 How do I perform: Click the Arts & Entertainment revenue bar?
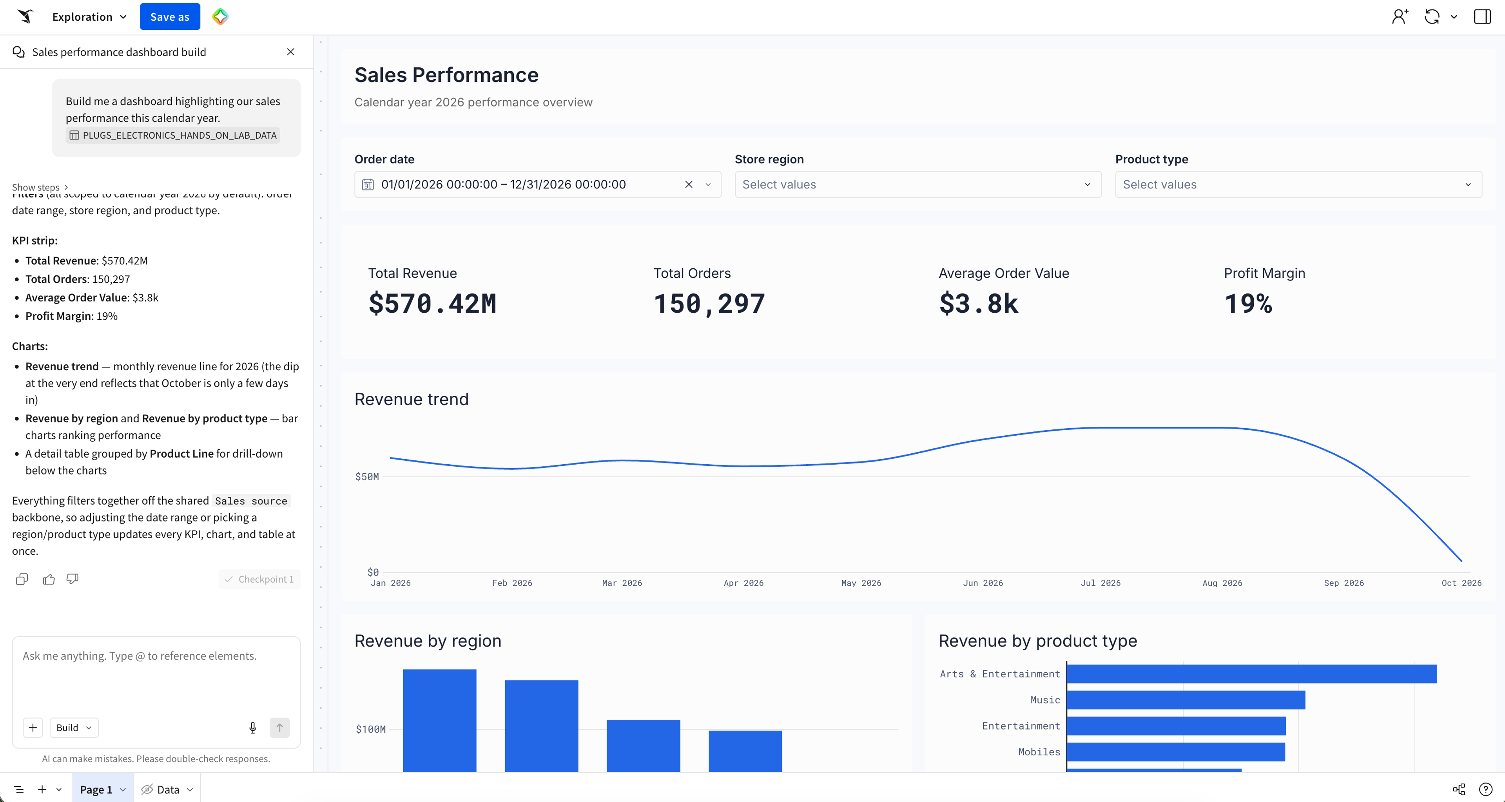pyautogui.click(x=1251, y=673)
